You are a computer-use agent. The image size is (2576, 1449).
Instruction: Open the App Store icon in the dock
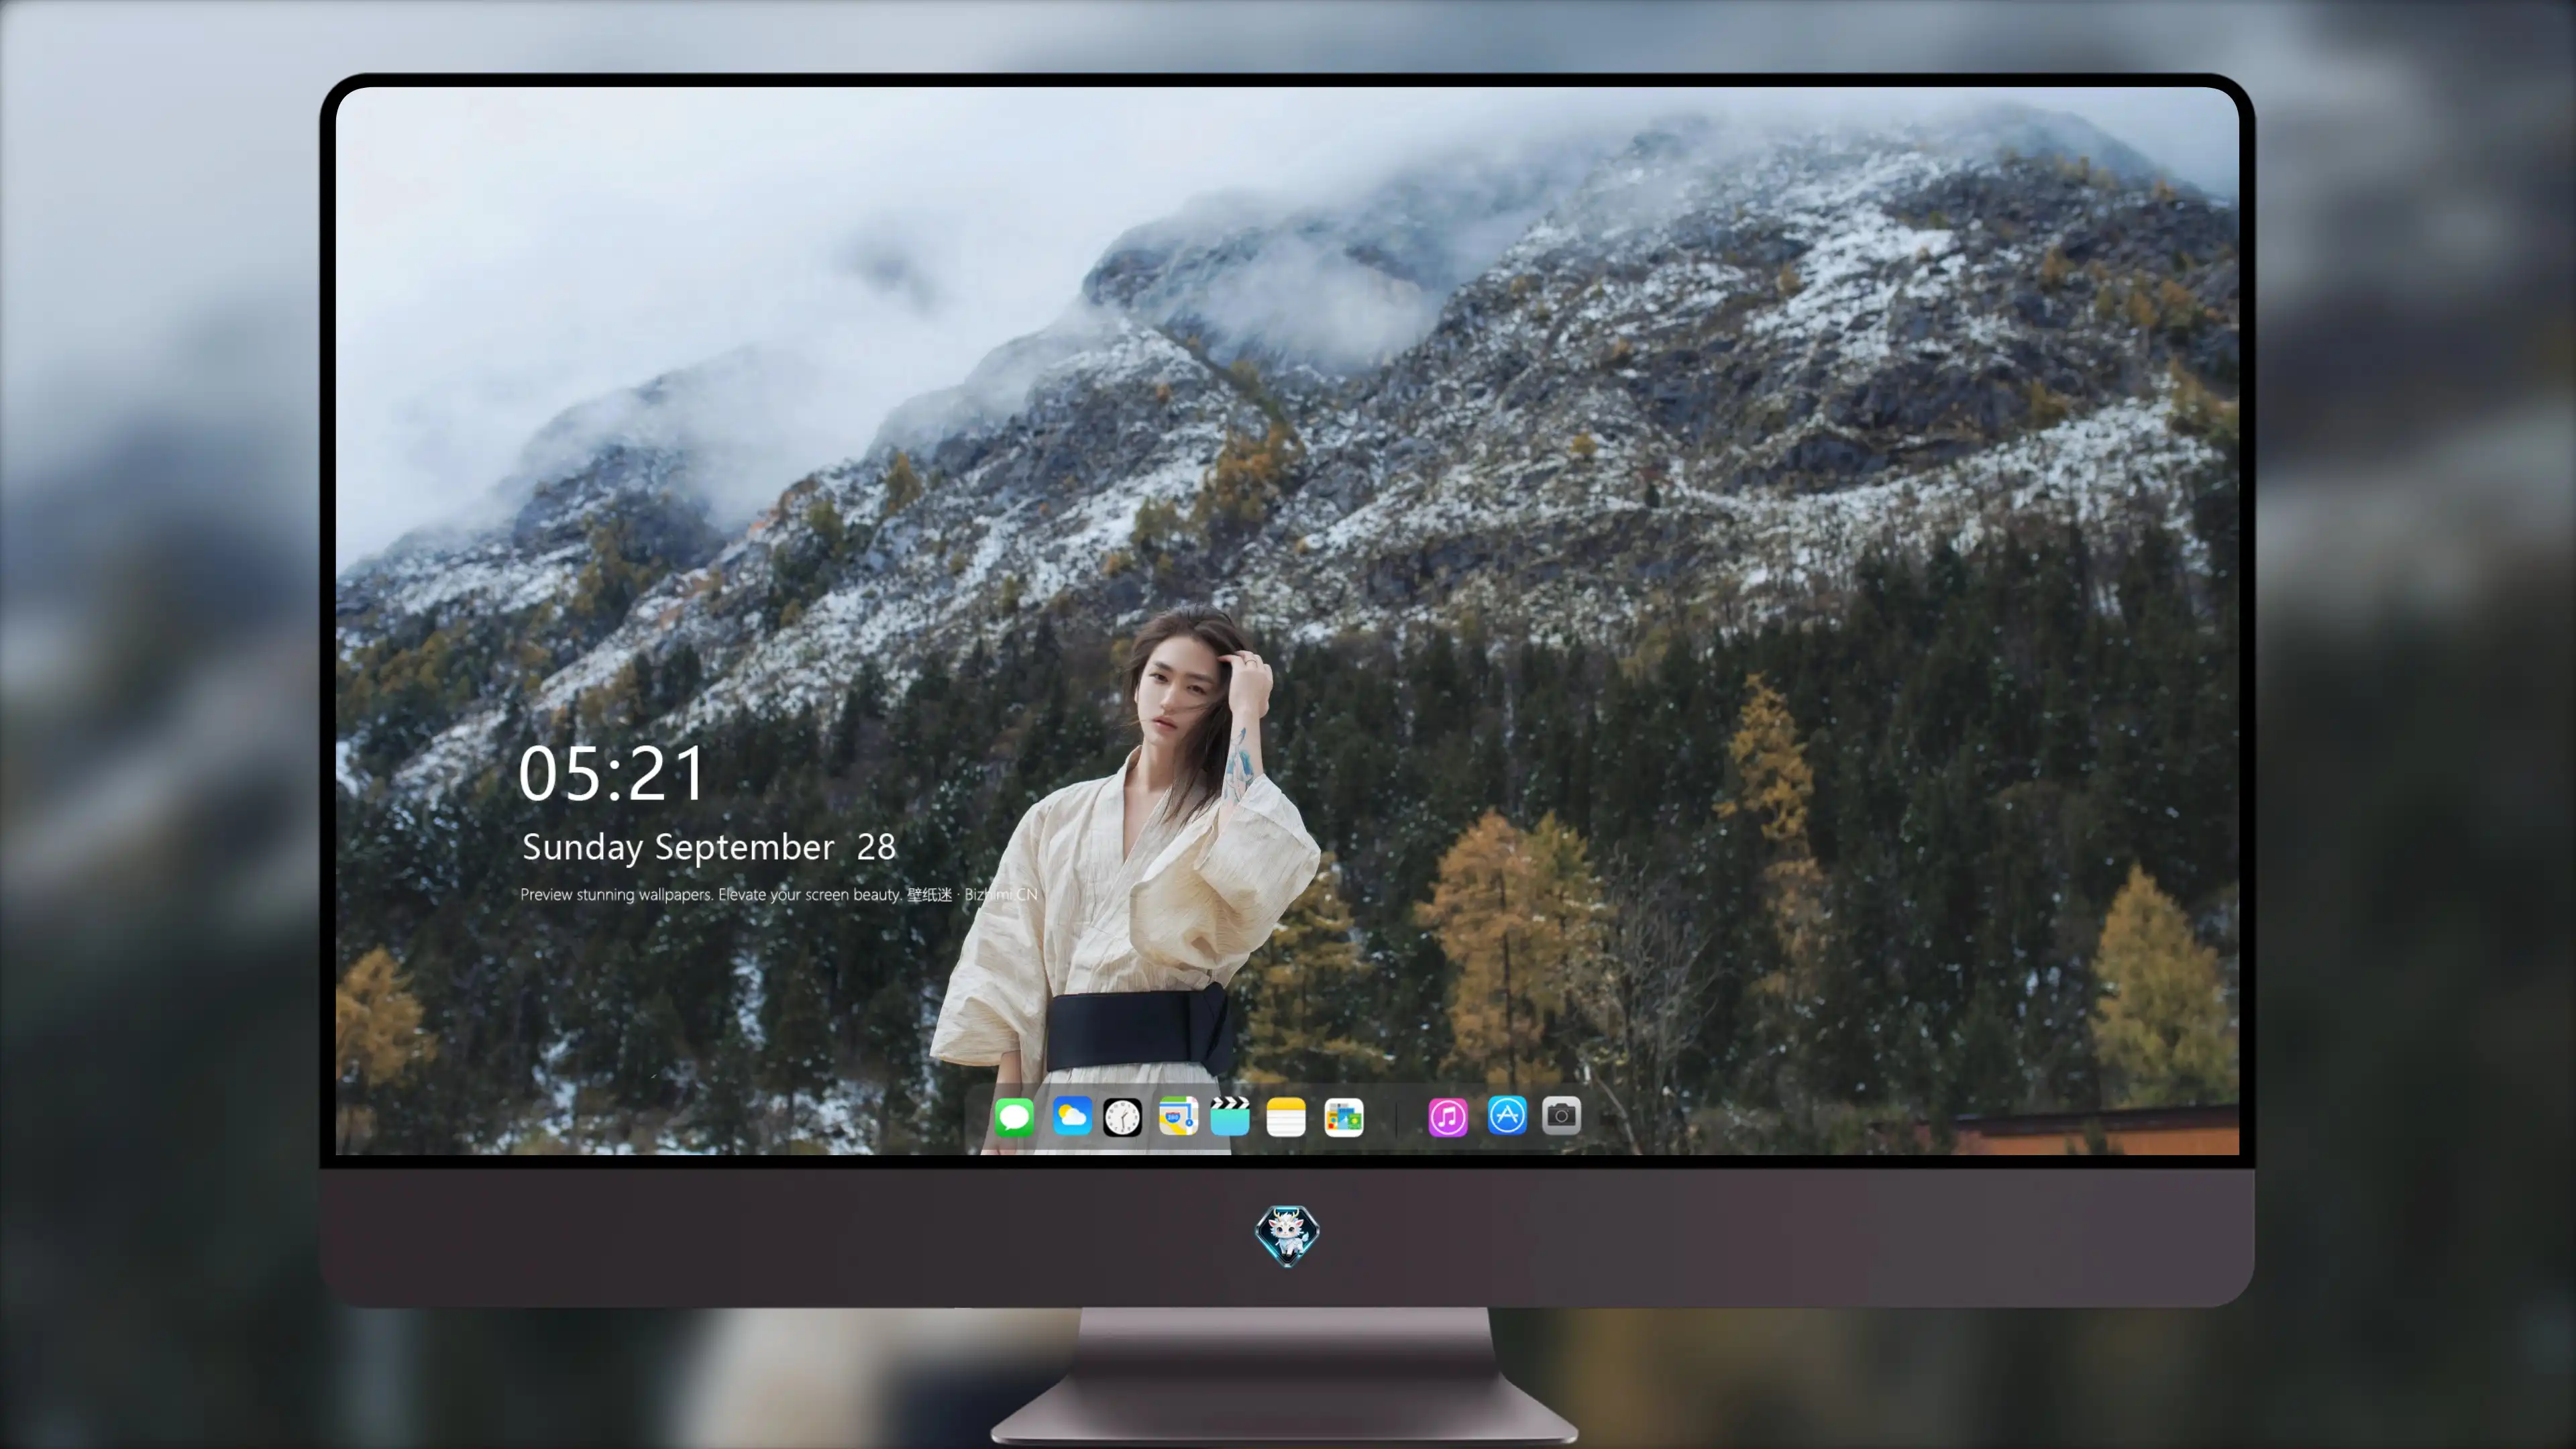tap(1507, 1115)
